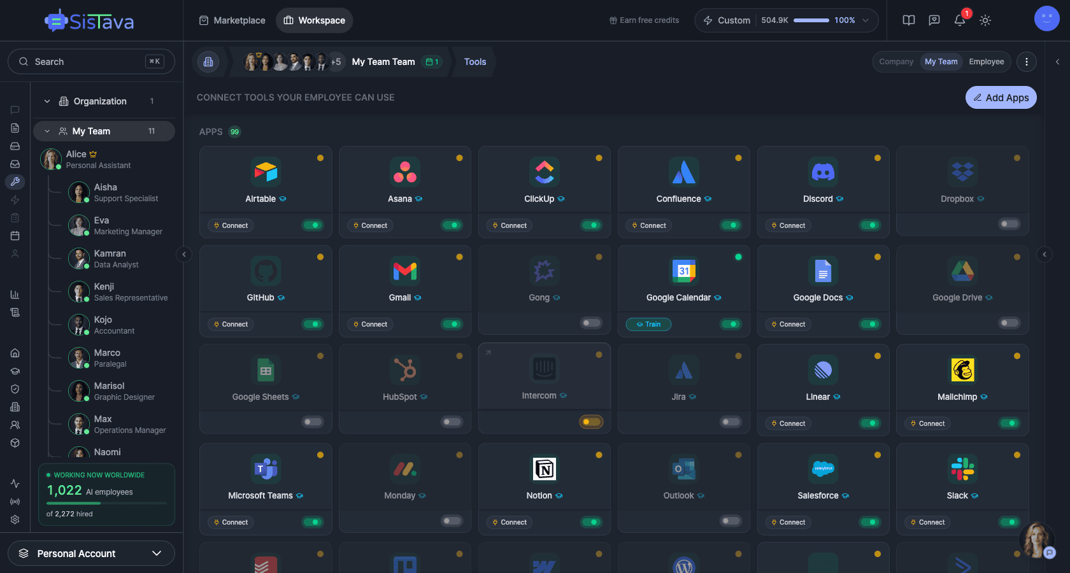Click the Microsoft Teams app icon
Viewport: 1070px width, 573px height.
(x=266, y=469)
